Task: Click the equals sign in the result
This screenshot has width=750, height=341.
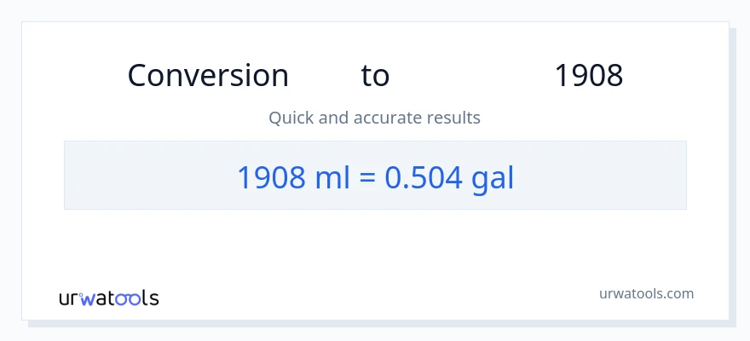Action: [369, 177]
